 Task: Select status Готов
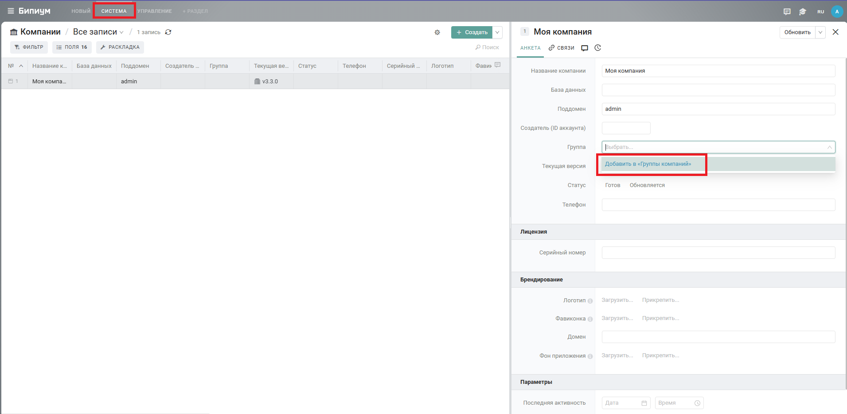(613, 185)
